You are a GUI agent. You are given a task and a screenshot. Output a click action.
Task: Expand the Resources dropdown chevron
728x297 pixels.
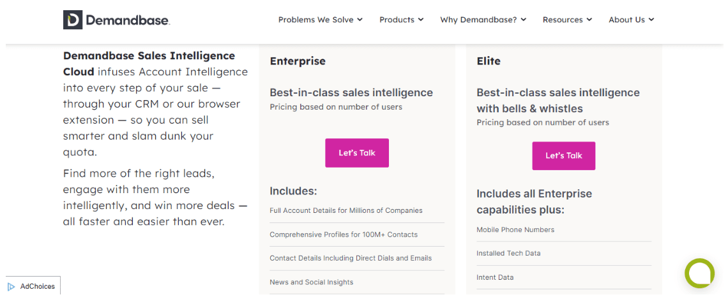point(589,20)
